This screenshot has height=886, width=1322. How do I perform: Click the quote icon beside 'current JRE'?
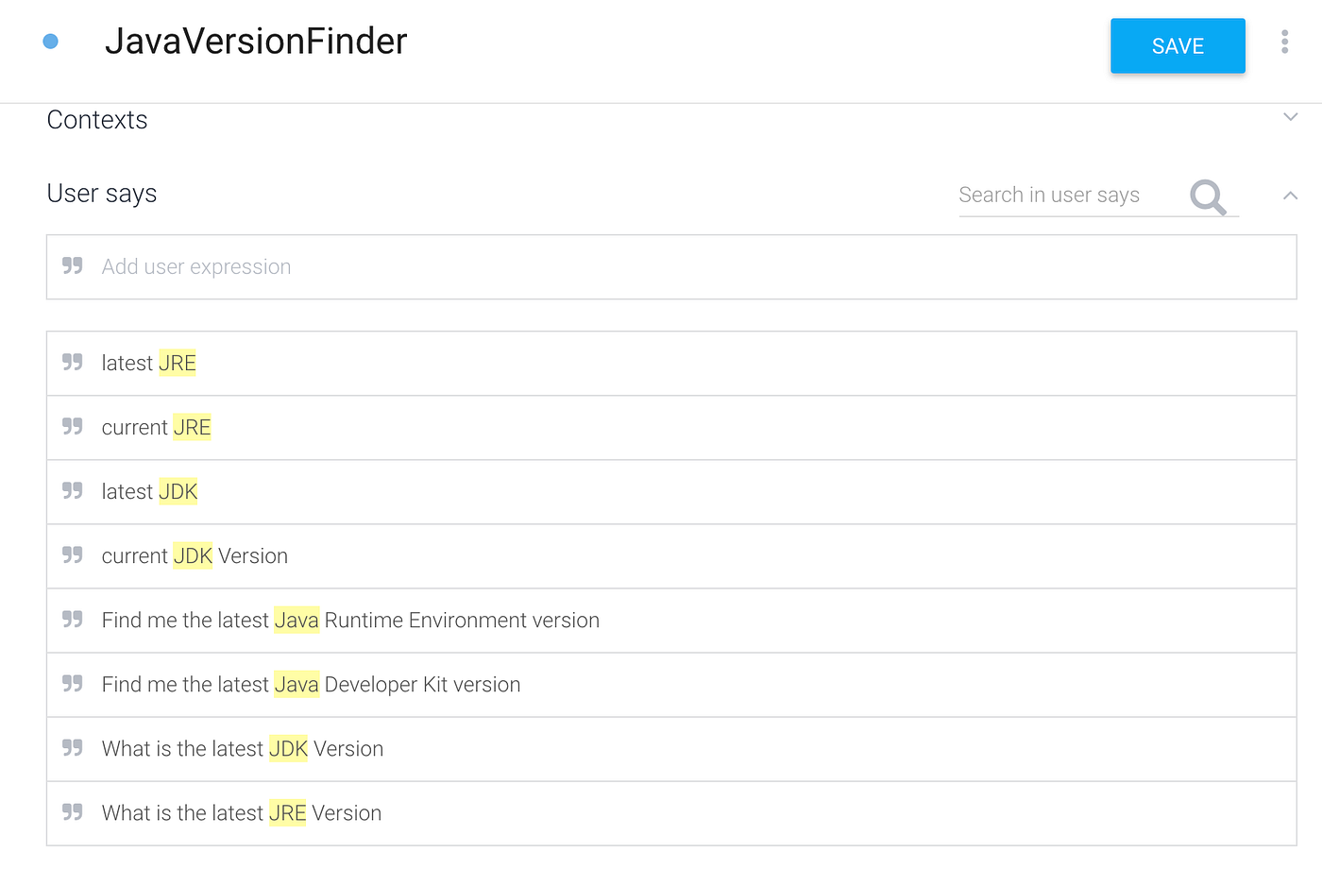pyautogui.click(x=73, y=425)
